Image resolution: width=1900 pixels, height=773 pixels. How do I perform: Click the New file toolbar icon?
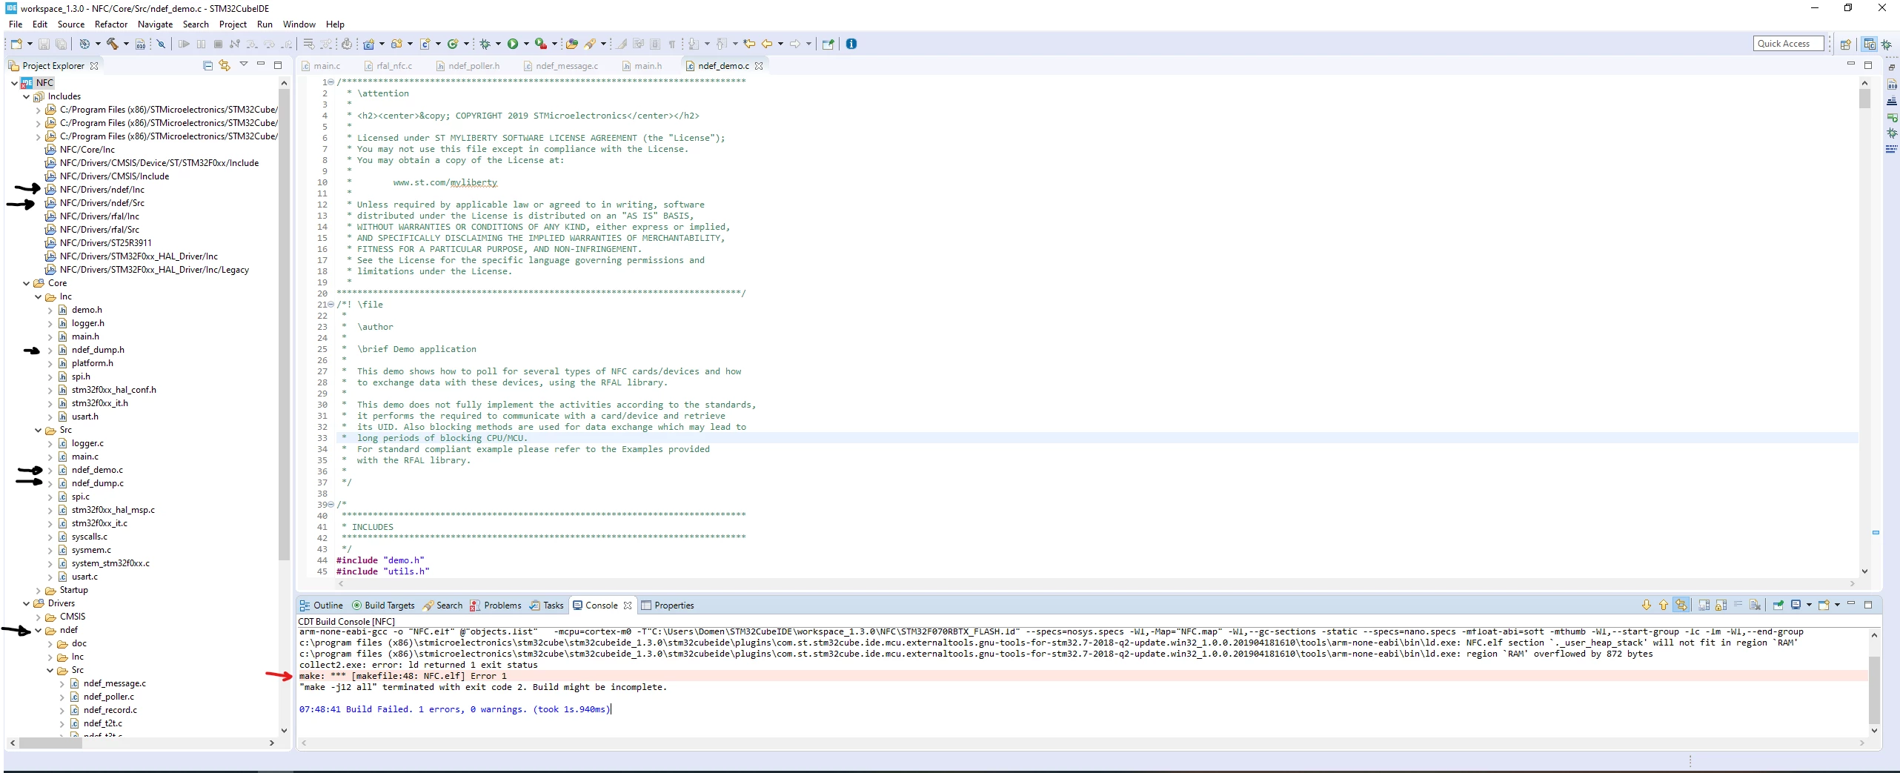(x=16, y=44)
